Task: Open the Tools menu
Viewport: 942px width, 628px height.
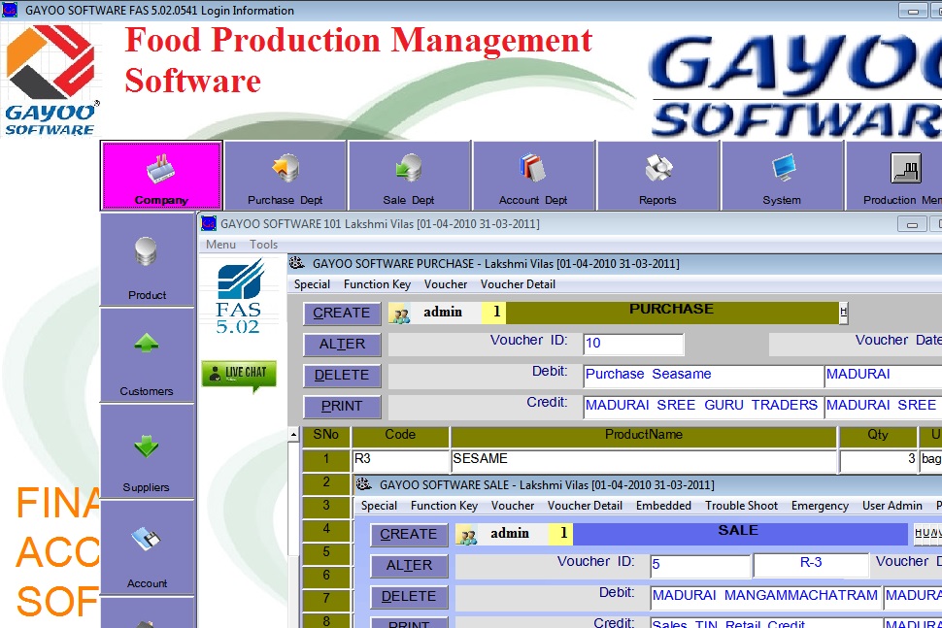Action: (x=263, y=245)
